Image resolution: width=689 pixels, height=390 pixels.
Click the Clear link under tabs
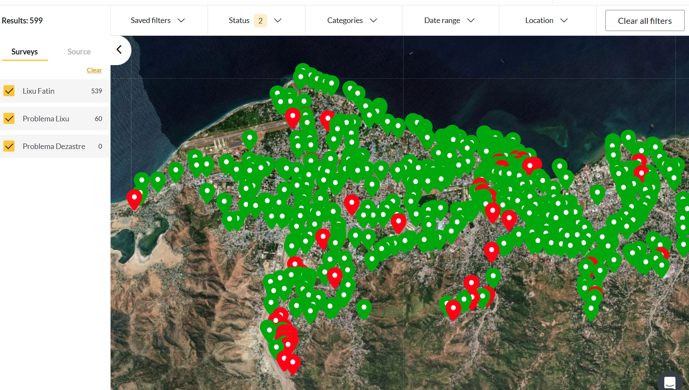(x=94, y=70)
